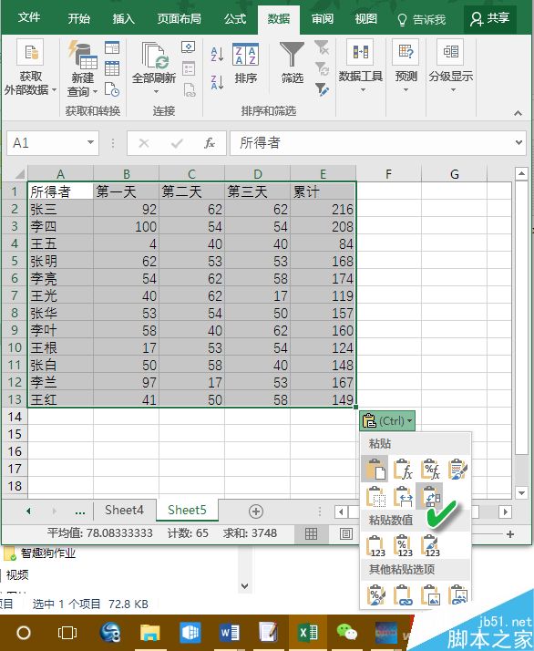Paste as Picture icon
The image size is (534, 651).
click(429, 595)
